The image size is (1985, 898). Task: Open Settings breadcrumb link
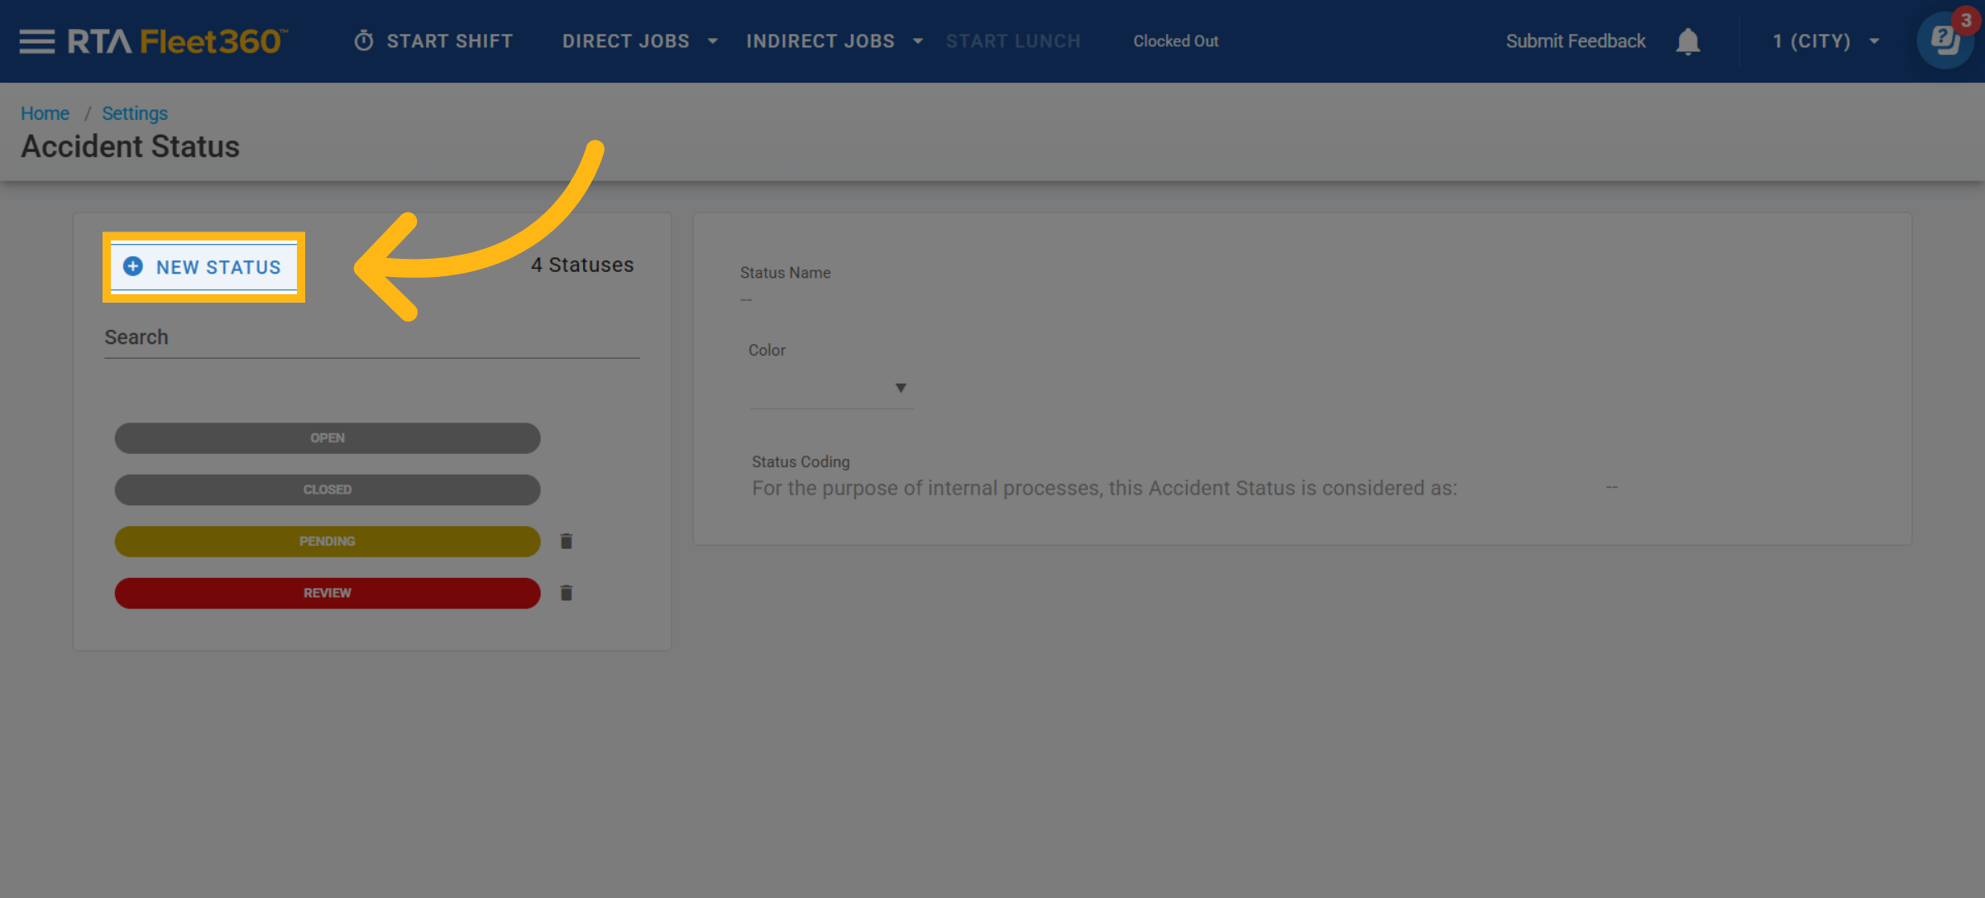[135, 113]
